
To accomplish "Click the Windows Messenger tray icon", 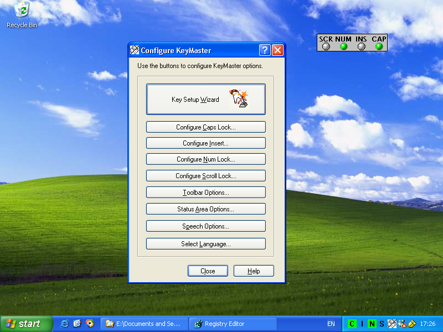I will tap(402, 324).
